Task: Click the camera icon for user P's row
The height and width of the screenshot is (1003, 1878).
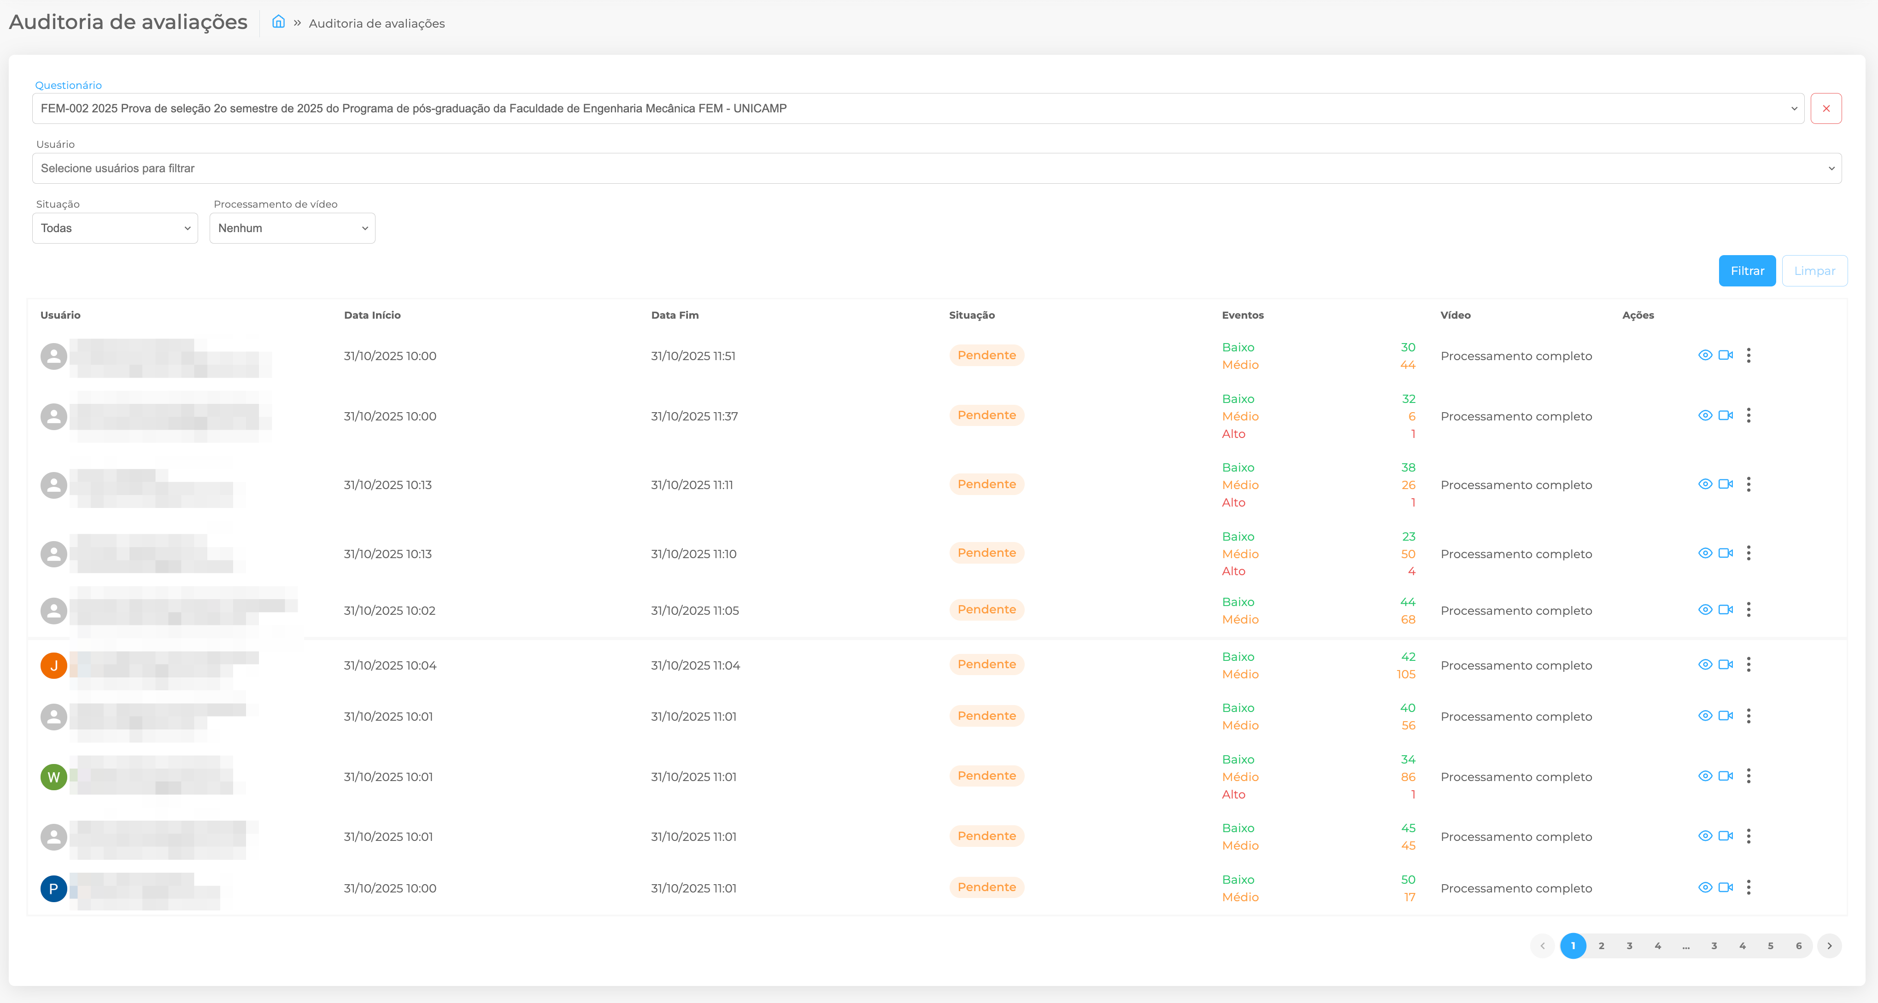Action: click(x=1725, y=888)
